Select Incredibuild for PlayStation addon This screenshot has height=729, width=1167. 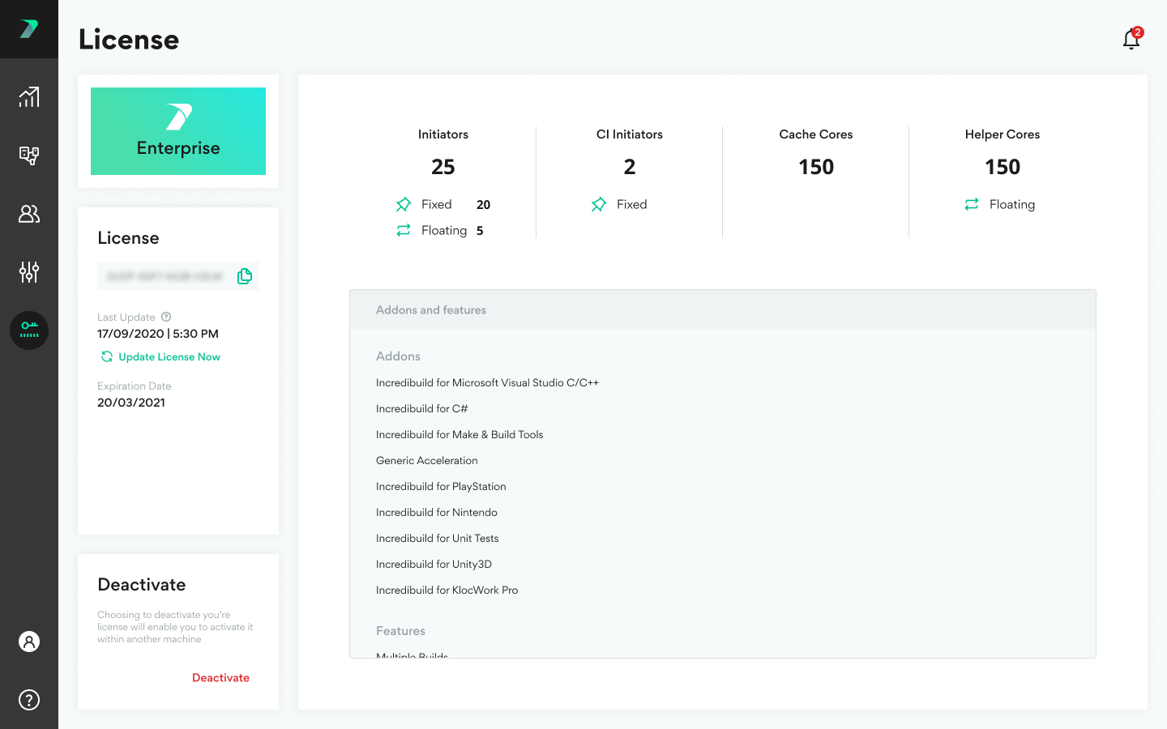(x=441, y=487)
